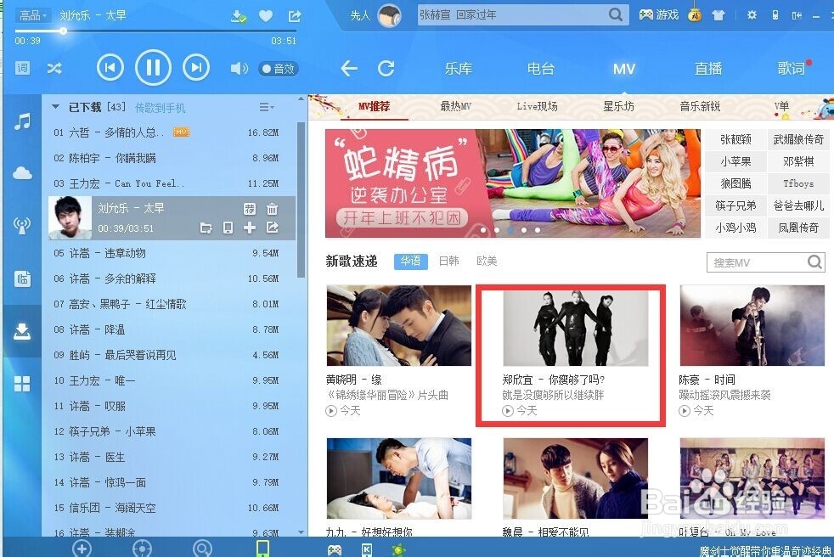Pause the playing song
The image size is (834, 557).
click(153, 68)
